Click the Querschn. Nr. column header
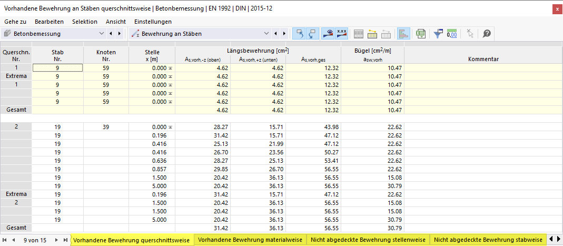 tap(16, 56)
